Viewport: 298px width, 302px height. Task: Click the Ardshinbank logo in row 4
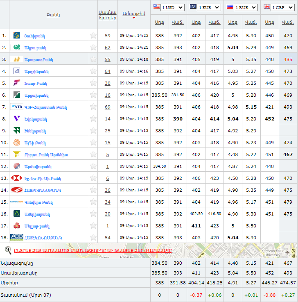(x=16, y=71)
